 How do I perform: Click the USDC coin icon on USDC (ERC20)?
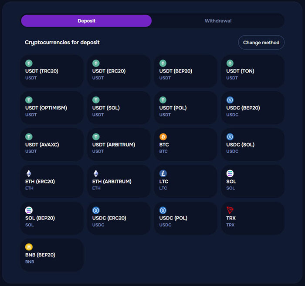pos(96,210)
